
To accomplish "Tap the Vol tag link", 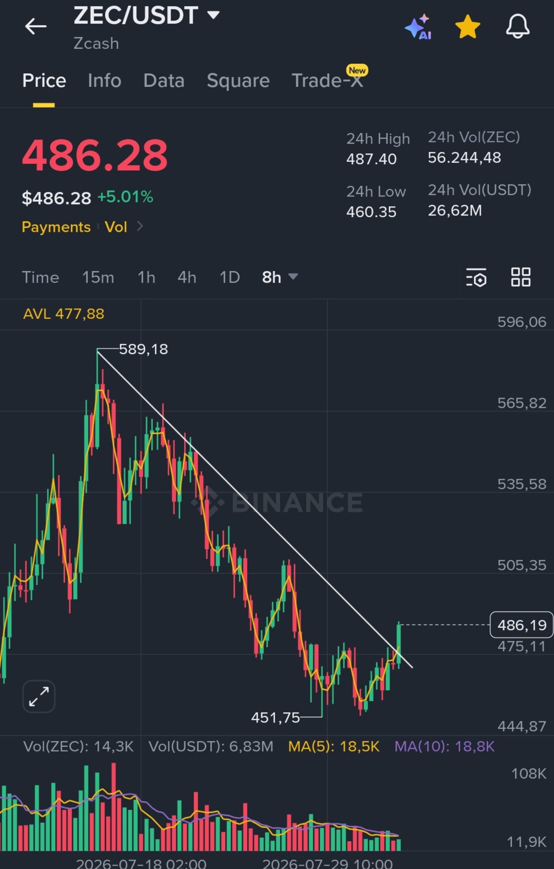I will (116, 227).
